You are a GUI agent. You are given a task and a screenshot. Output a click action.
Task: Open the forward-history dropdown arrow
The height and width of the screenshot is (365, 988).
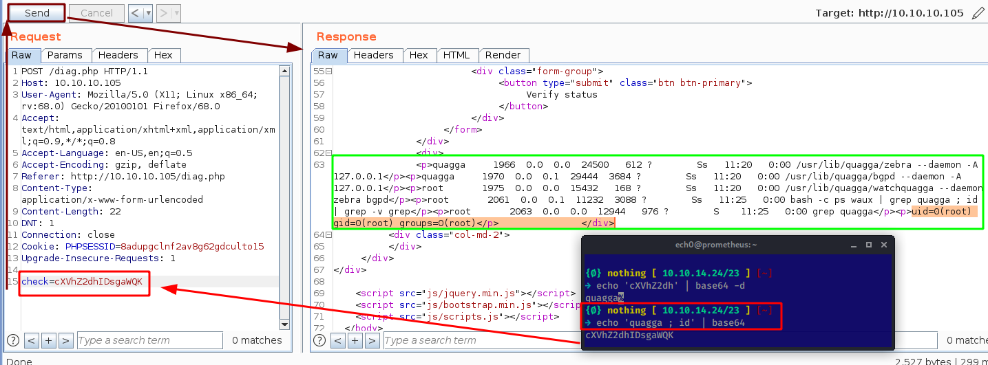(176, 13)
